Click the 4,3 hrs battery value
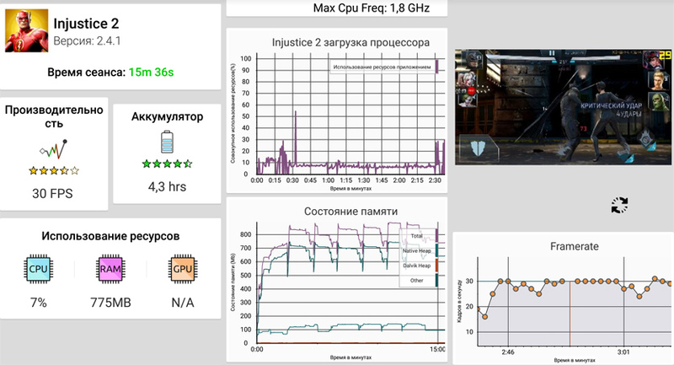Viewport: 674px width, 365px height. pos(167,187)
